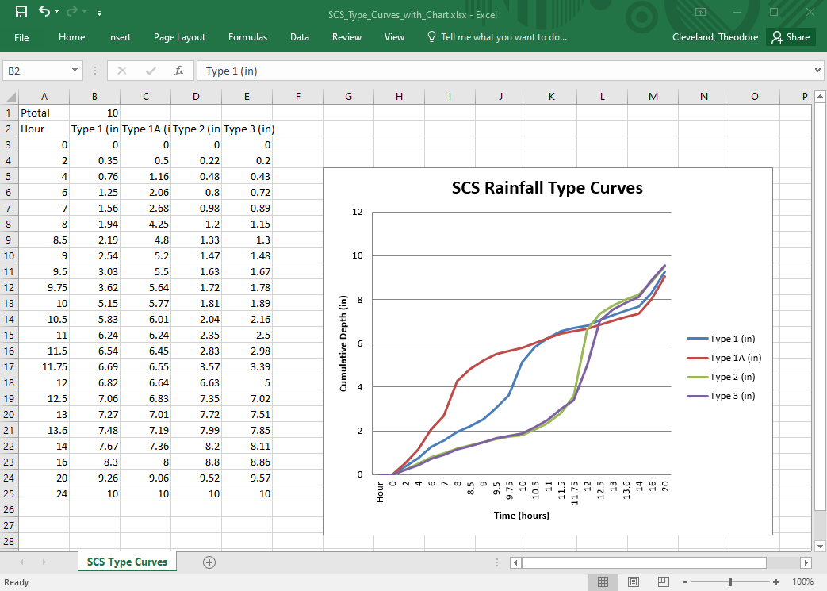
Task: Click the Hour header cell
Action: point(44,129)
